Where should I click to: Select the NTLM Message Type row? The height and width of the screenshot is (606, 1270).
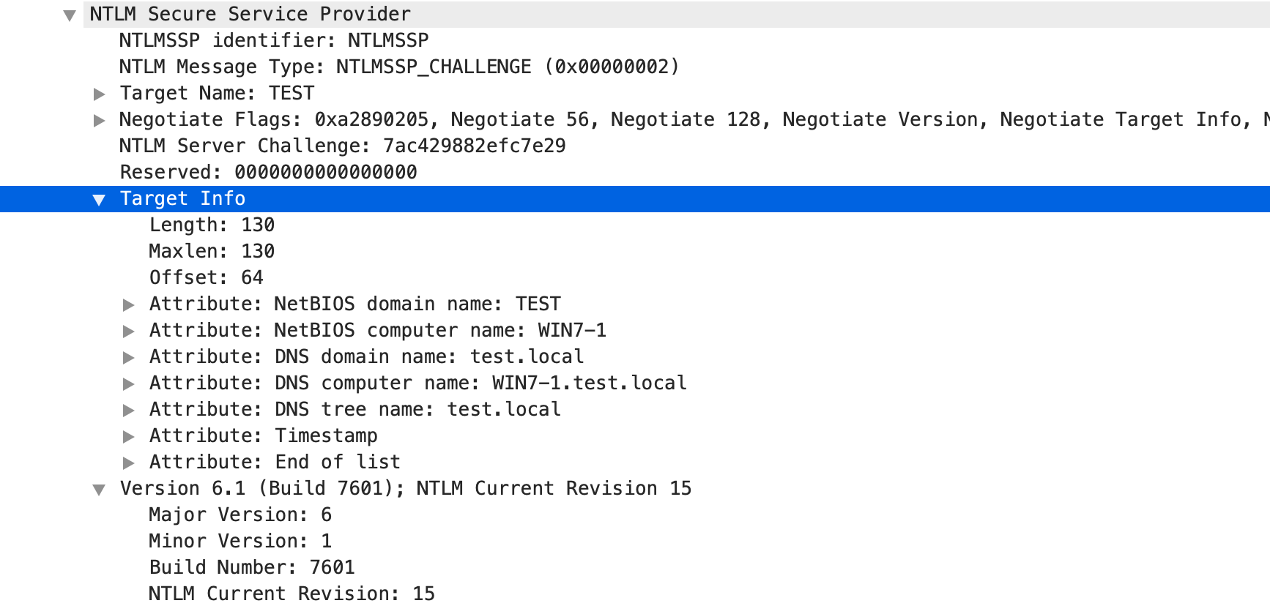coord(399,67)
